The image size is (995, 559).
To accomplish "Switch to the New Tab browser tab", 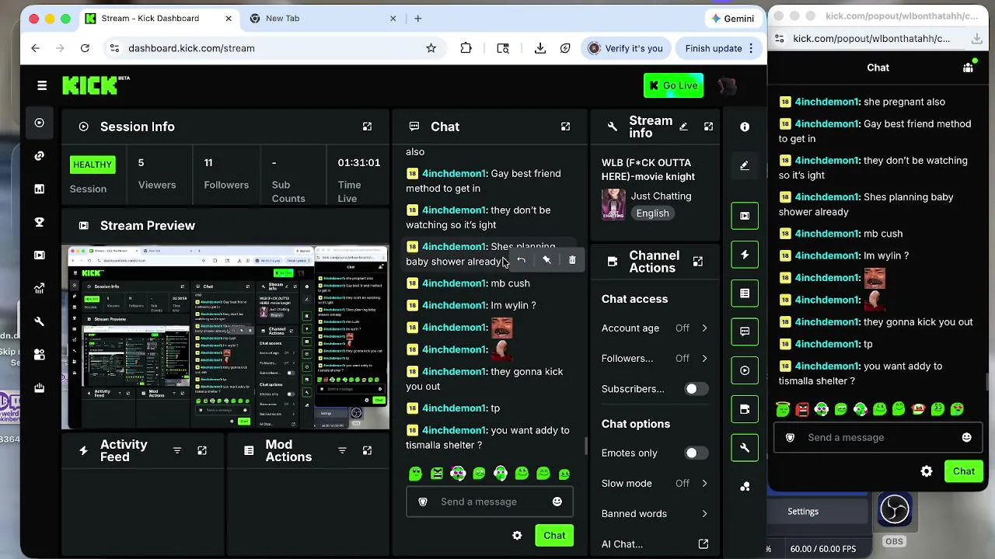I will point(322,19).
